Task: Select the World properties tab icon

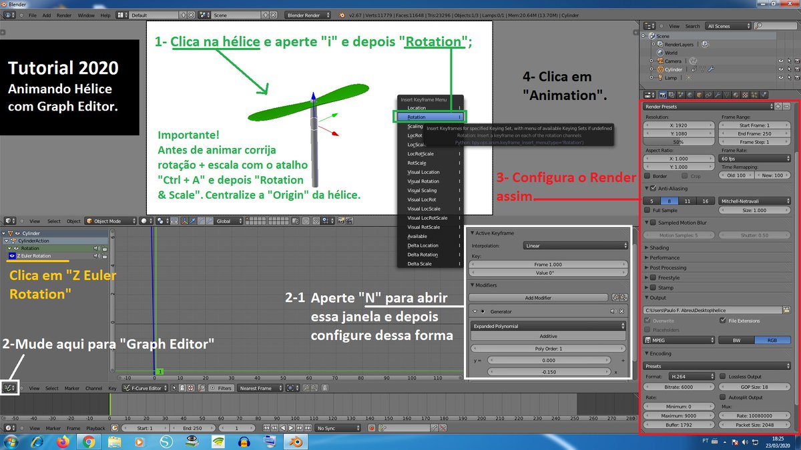Action: click(689, 95)
